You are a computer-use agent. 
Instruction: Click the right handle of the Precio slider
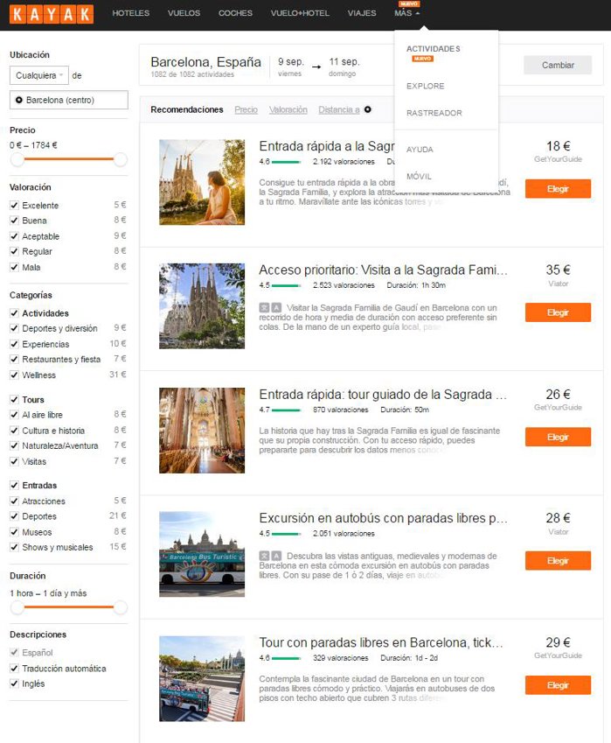(121, 159)
